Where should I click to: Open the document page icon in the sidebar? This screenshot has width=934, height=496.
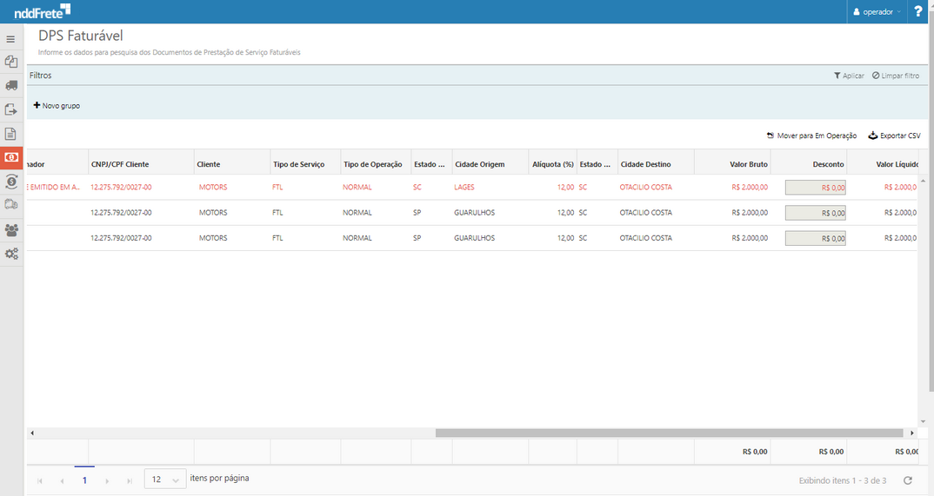[x=11, y=134]
